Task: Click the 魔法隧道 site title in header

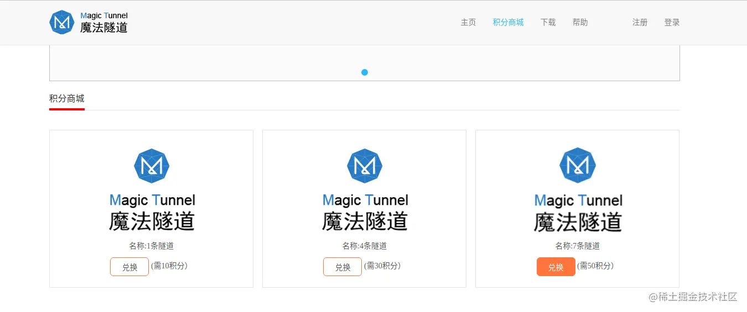Action: [x=104, y=28]
